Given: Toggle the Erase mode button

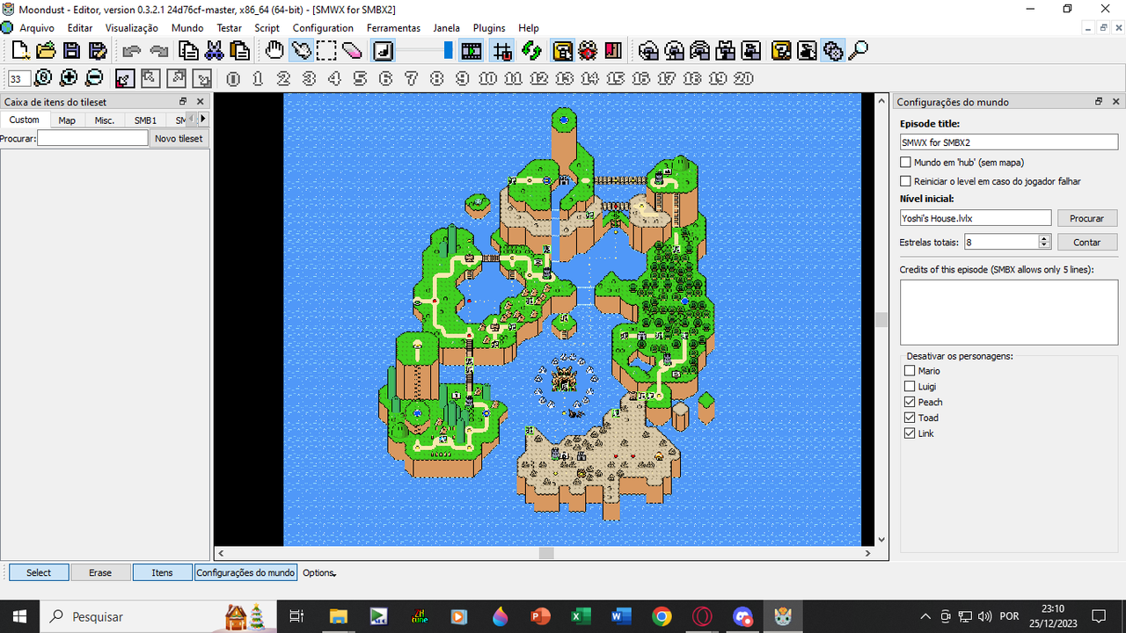Looking at the screenshot, I should (x=100, y=572).
